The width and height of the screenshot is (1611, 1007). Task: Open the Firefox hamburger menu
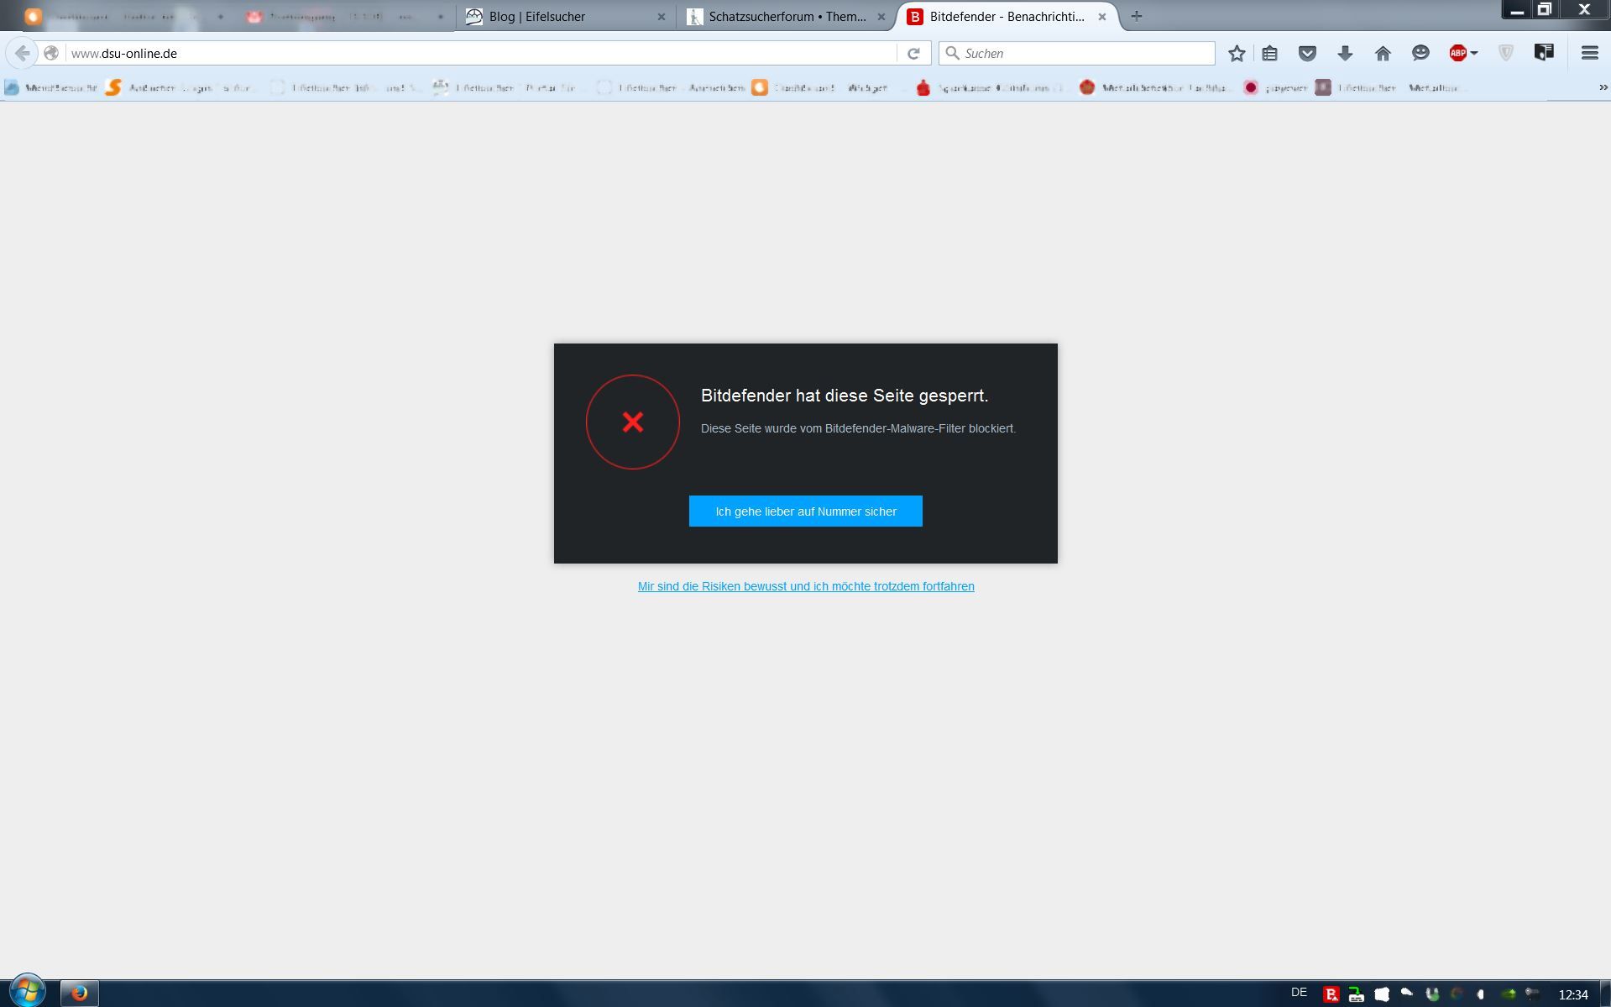click(x=1589, y=54)
